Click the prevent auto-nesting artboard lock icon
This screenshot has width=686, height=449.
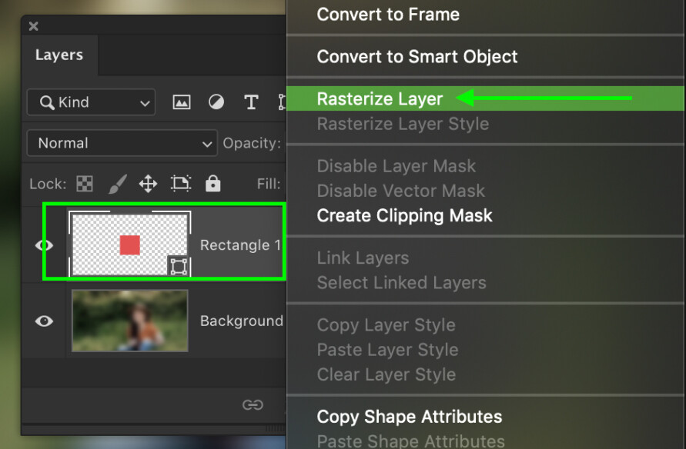[x=180, y=184]
